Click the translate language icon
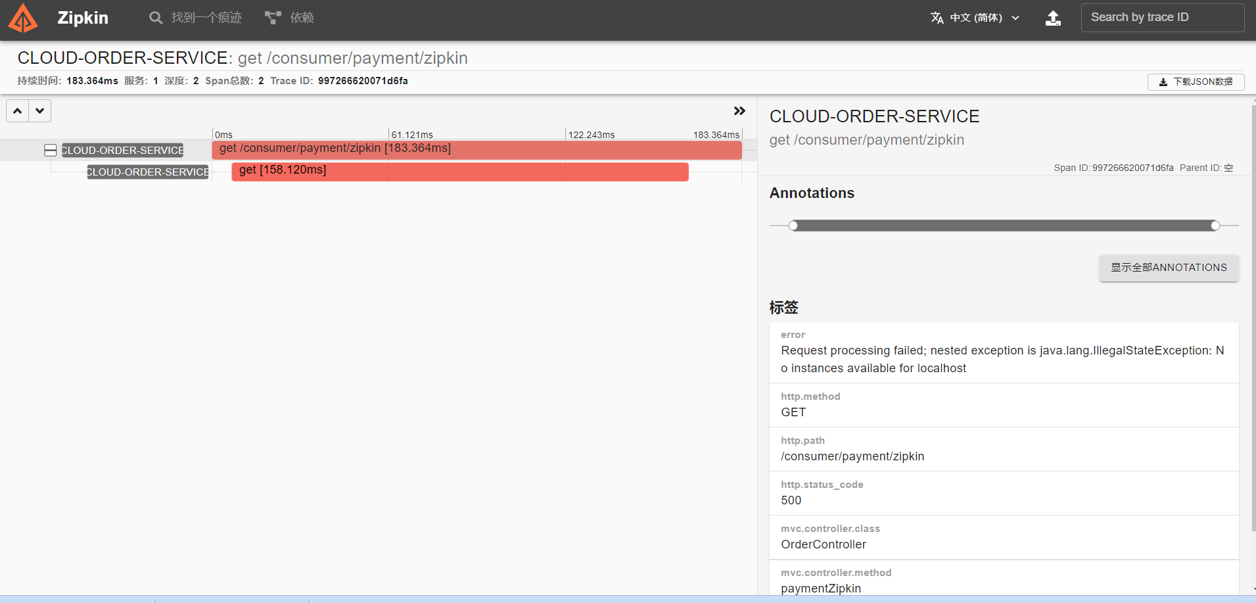Image resolution: width=1256 pixels, height=603 pixels. (937, 18)
